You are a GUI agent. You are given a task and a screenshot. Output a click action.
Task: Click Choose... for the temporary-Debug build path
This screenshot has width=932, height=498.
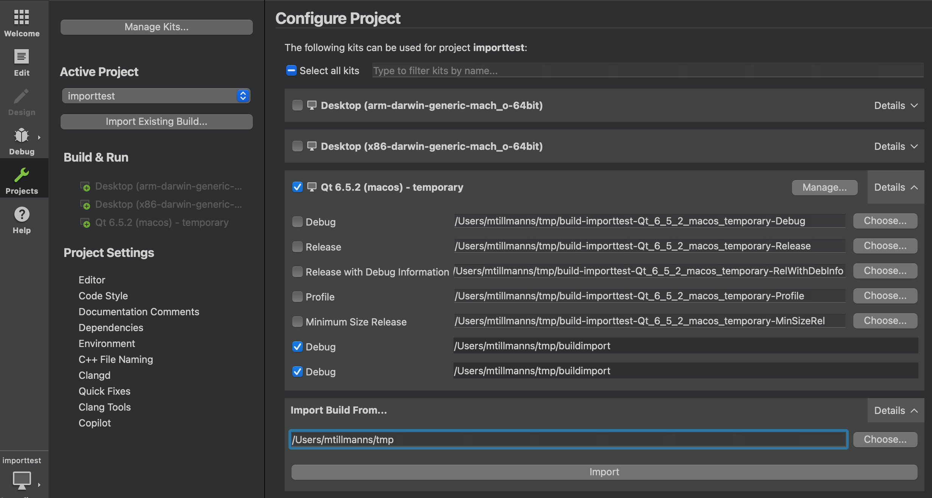(885, 221)
